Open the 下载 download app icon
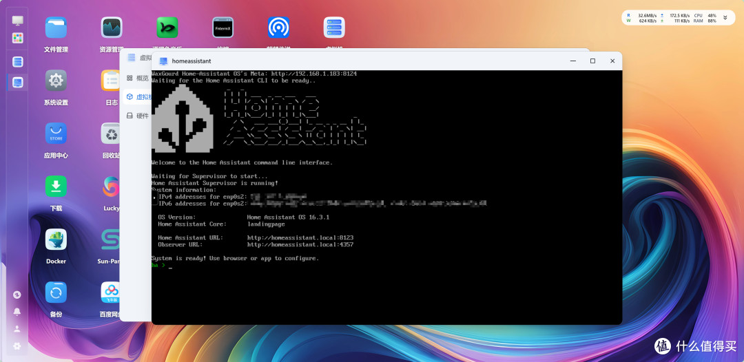Screen dimensions: 744x362 click(x=56, y=187)
